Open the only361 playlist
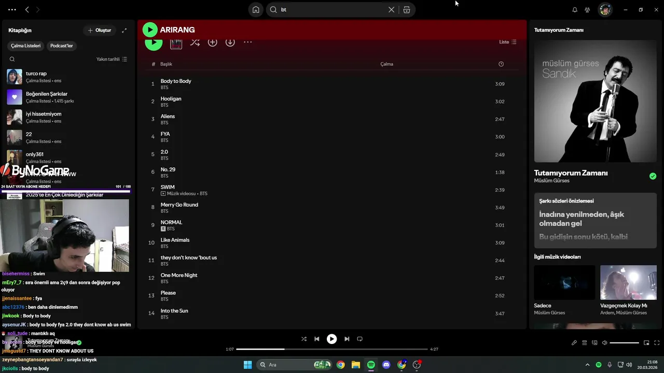The width and height of the screenshot is (664, 373). [67, 157]
